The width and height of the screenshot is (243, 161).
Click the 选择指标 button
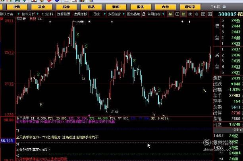pos(80,14)
